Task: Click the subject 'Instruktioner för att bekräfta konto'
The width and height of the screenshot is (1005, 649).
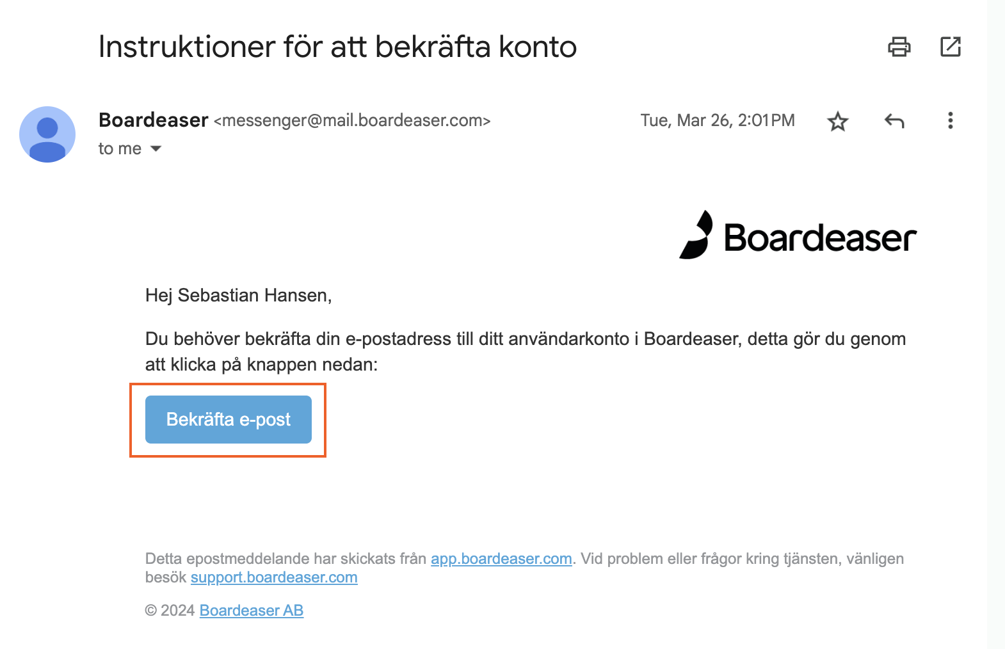Action: [337, 47]
